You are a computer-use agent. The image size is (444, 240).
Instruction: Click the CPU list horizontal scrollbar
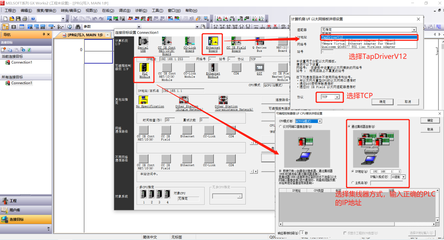357,224
